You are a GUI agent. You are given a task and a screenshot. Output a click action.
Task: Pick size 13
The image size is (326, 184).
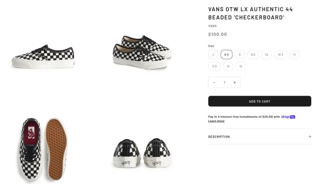click(240, 66)
